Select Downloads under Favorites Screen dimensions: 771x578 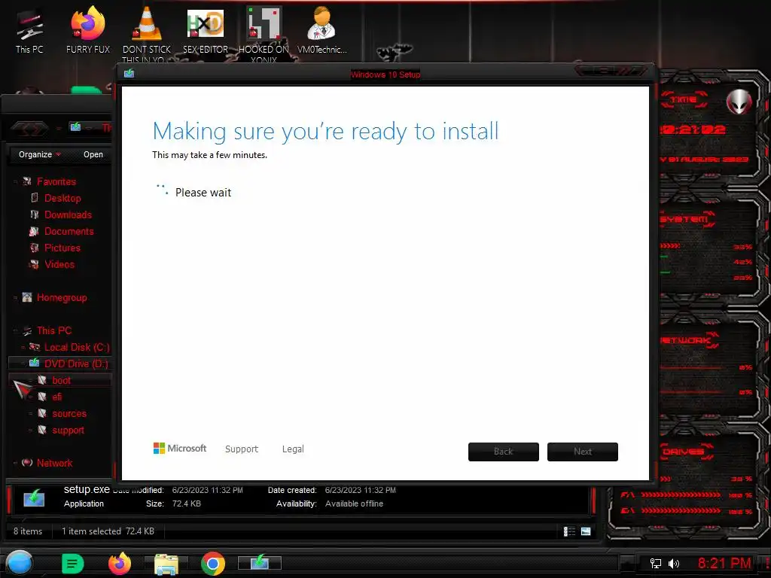pos(68,214)
